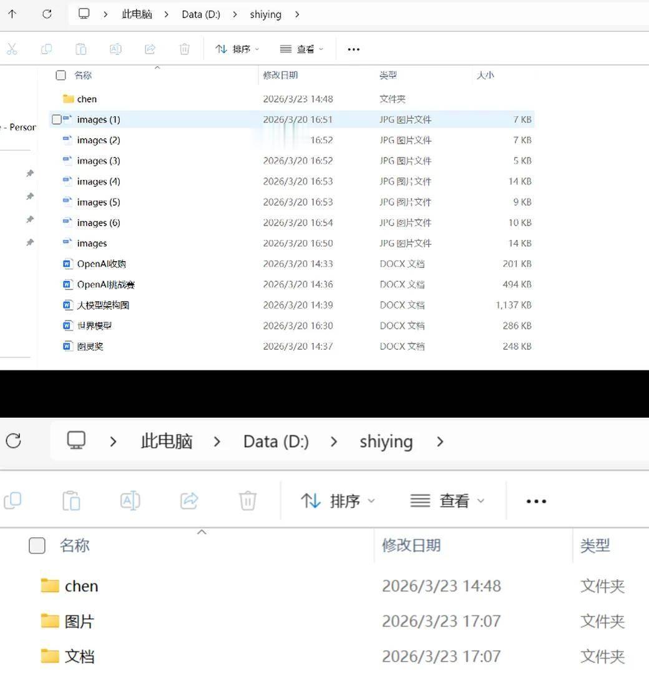Expand chevron after 此电脑 in upper address bar
This screenshot has height=684, width=649.
pyautogui.click(x=167, y=14)
